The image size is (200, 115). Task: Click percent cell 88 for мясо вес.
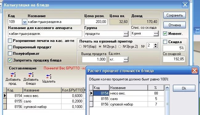[x=156, y=93]
